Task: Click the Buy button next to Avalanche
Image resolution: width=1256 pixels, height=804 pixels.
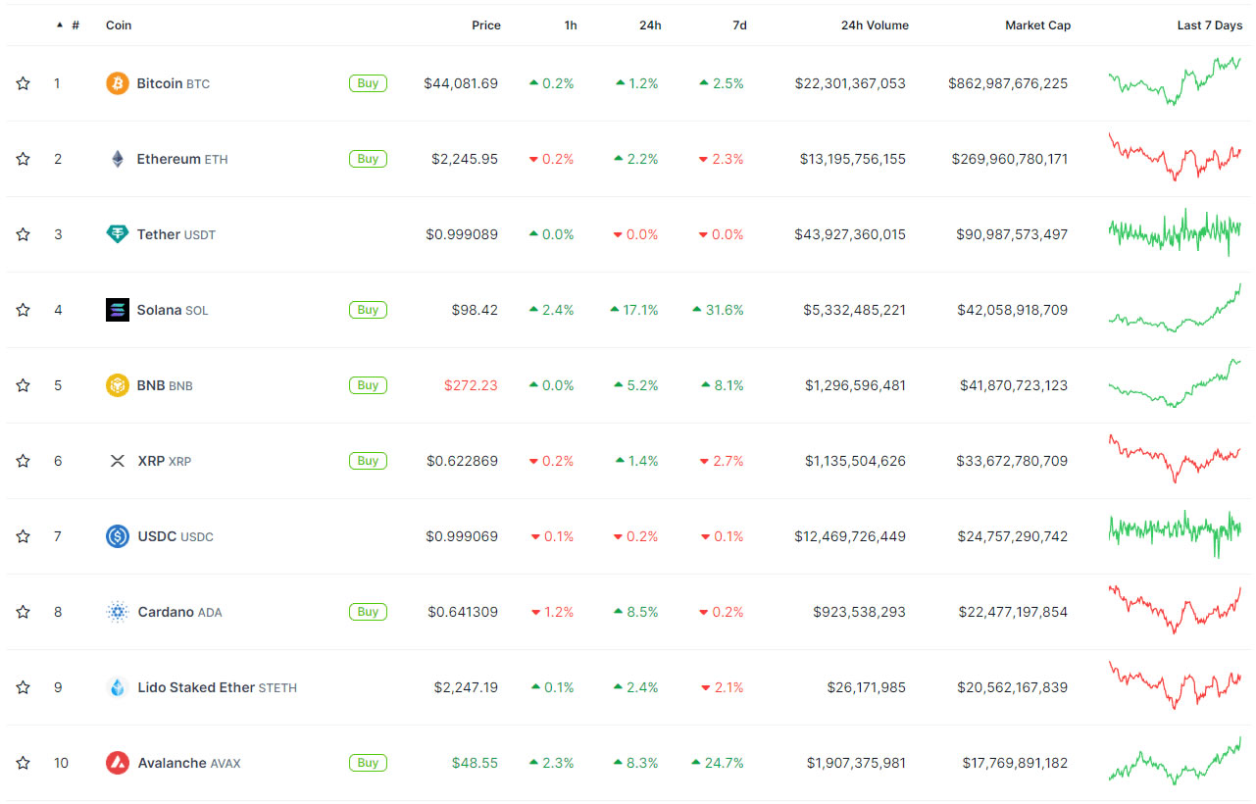Action: [368, 763]
